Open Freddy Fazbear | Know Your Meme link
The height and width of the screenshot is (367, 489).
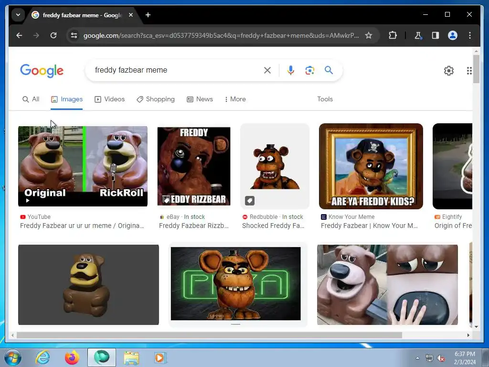click(369, 226)
